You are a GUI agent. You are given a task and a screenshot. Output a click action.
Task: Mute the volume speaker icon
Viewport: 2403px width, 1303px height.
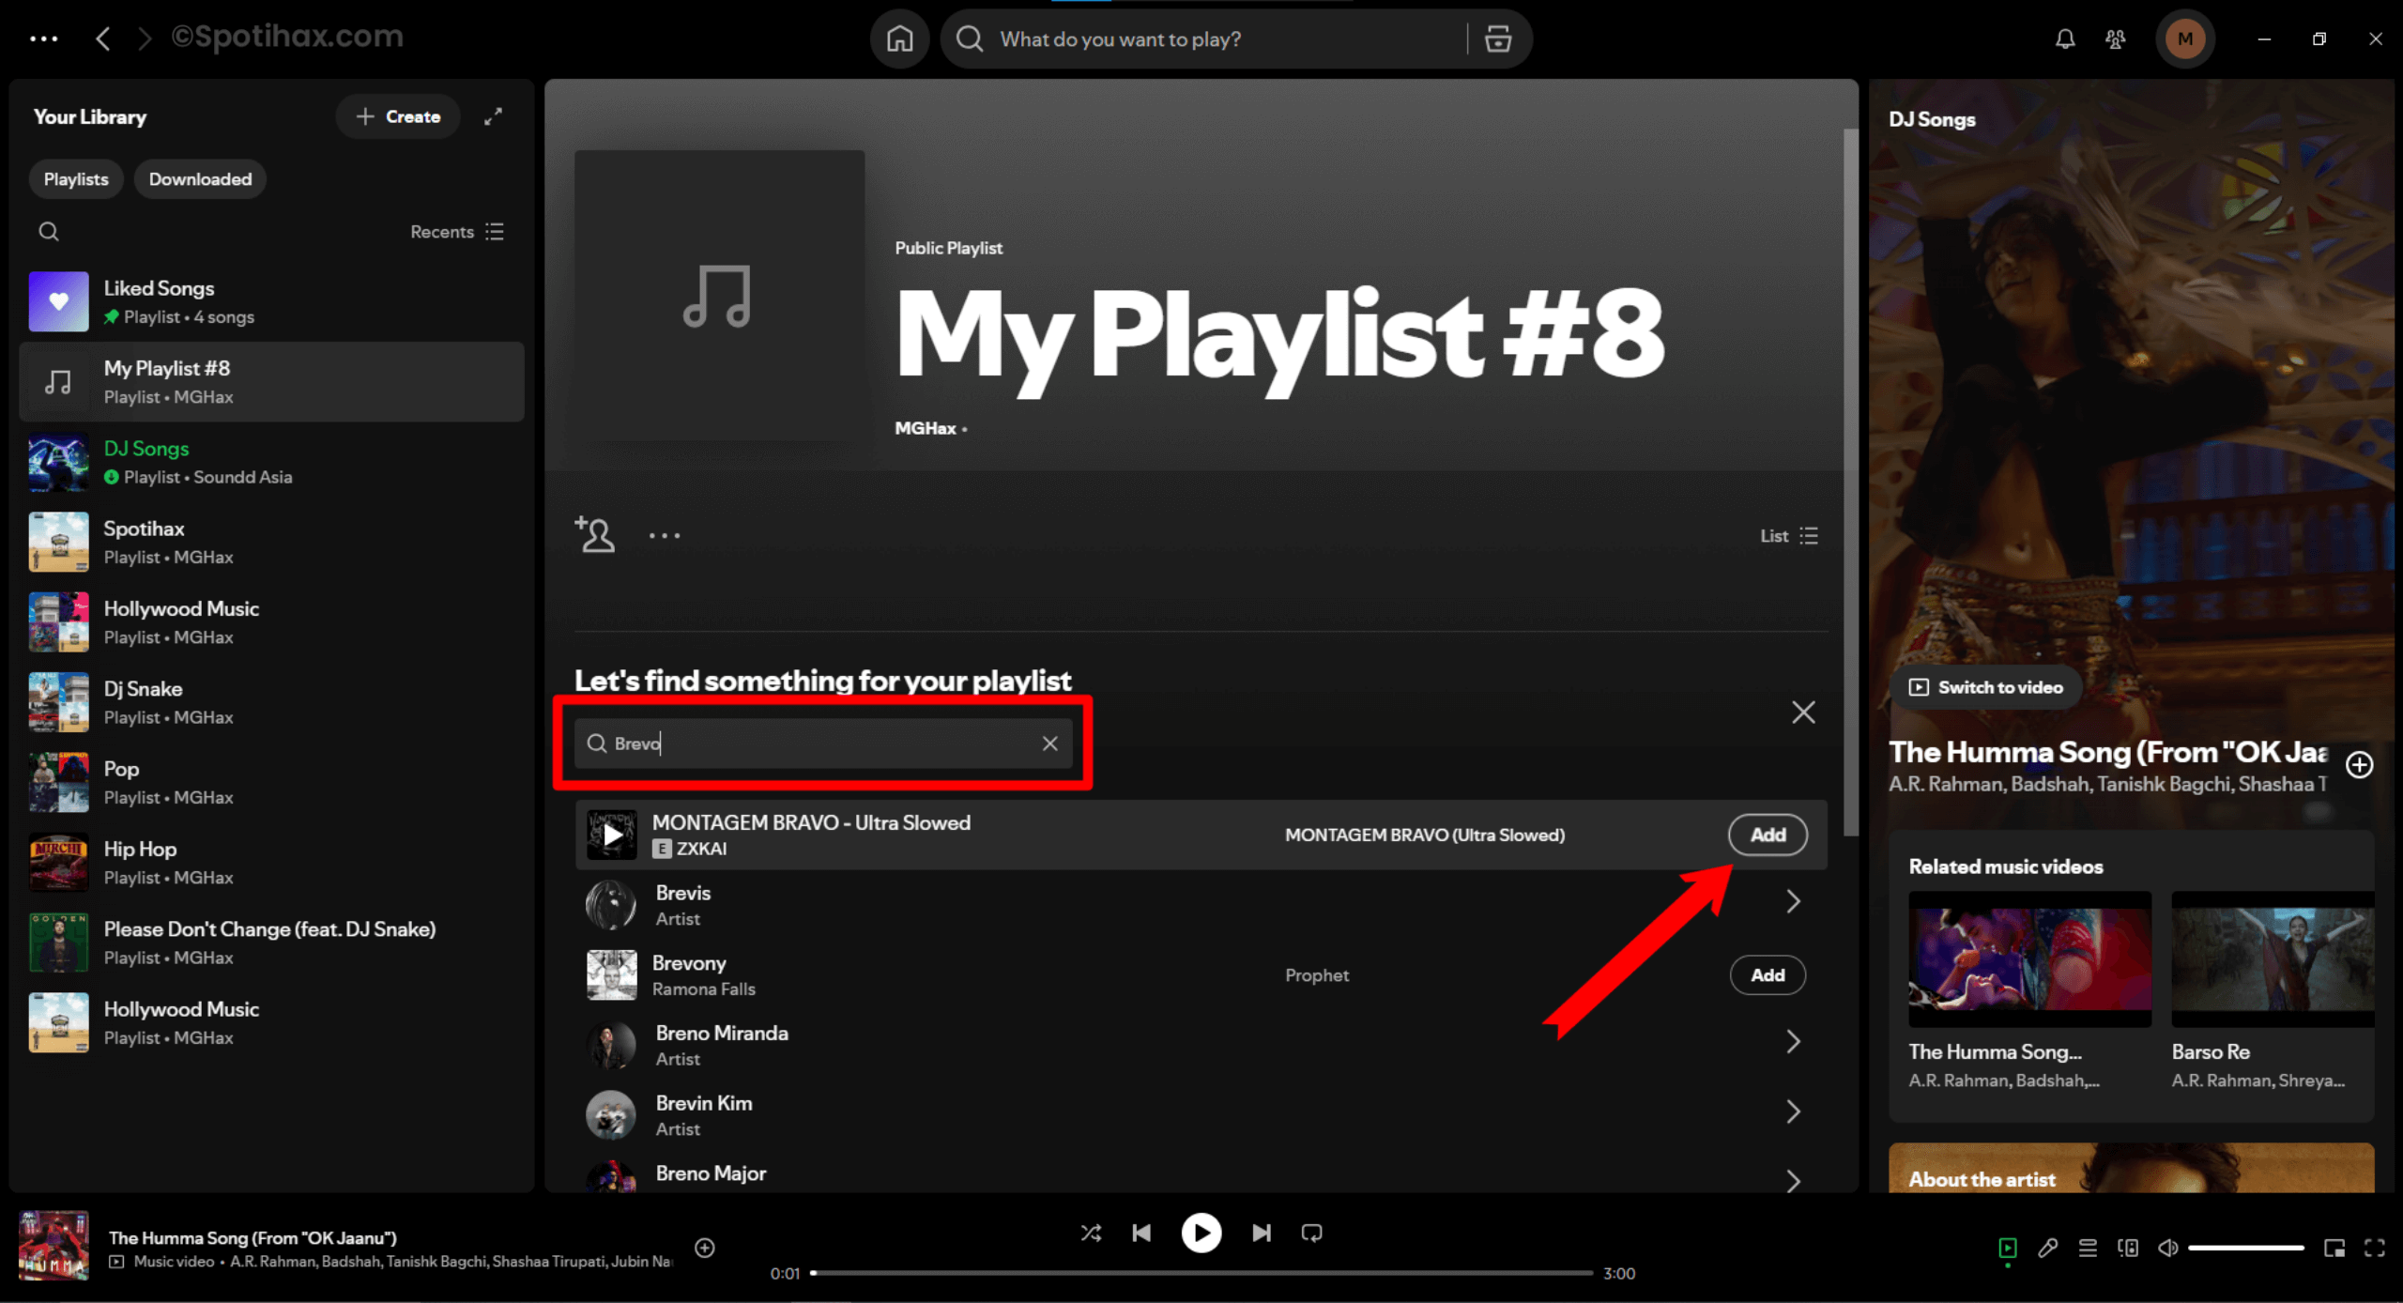[2167, 1248]
